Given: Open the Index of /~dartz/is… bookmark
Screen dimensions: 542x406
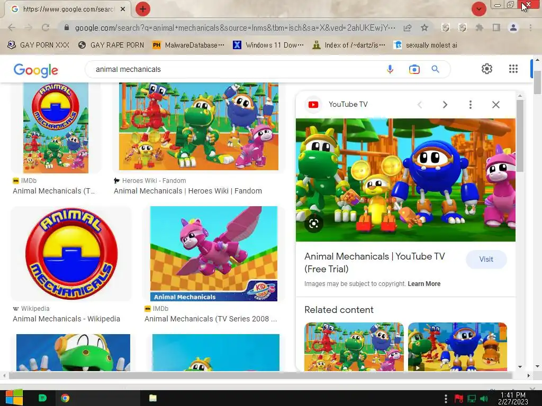Looking at the screenshot, I should click(348, 45).
